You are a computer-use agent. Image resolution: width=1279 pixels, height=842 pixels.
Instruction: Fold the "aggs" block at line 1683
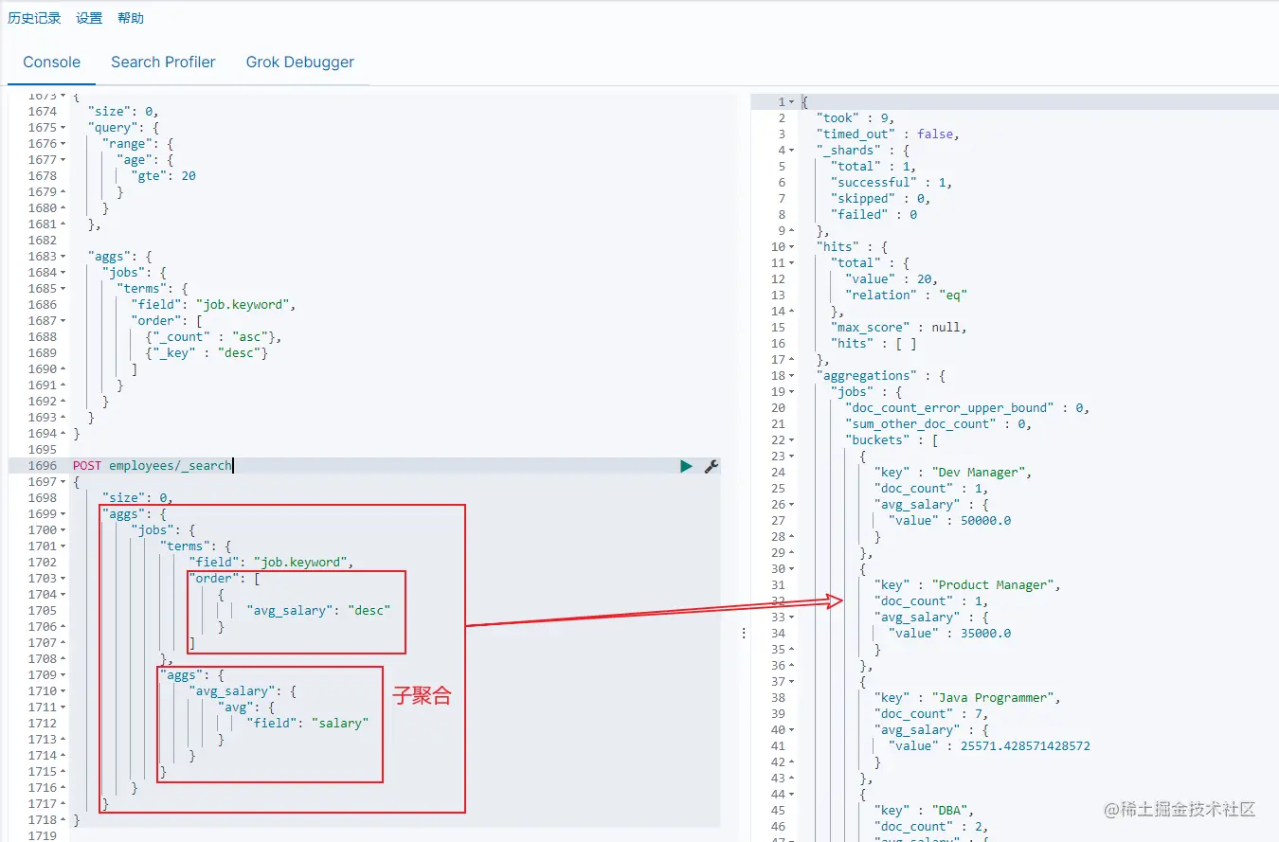click(63, 257)
